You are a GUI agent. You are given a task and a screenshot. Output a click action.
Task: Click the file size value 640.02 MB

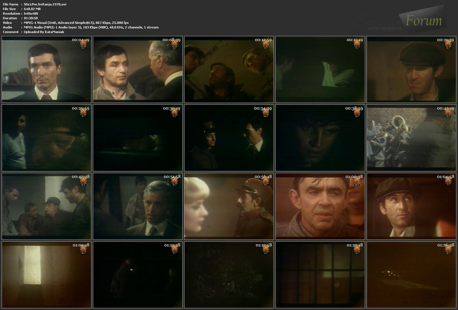click(32, 9)
